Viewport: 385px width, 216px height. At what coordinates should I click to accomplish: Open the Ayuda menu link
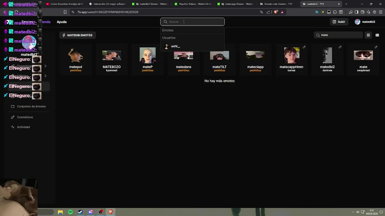point(62,22)
